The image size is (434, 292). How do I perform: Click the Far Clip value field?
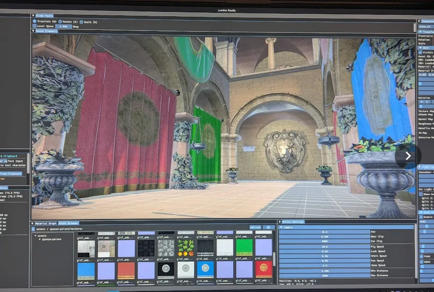325,241
